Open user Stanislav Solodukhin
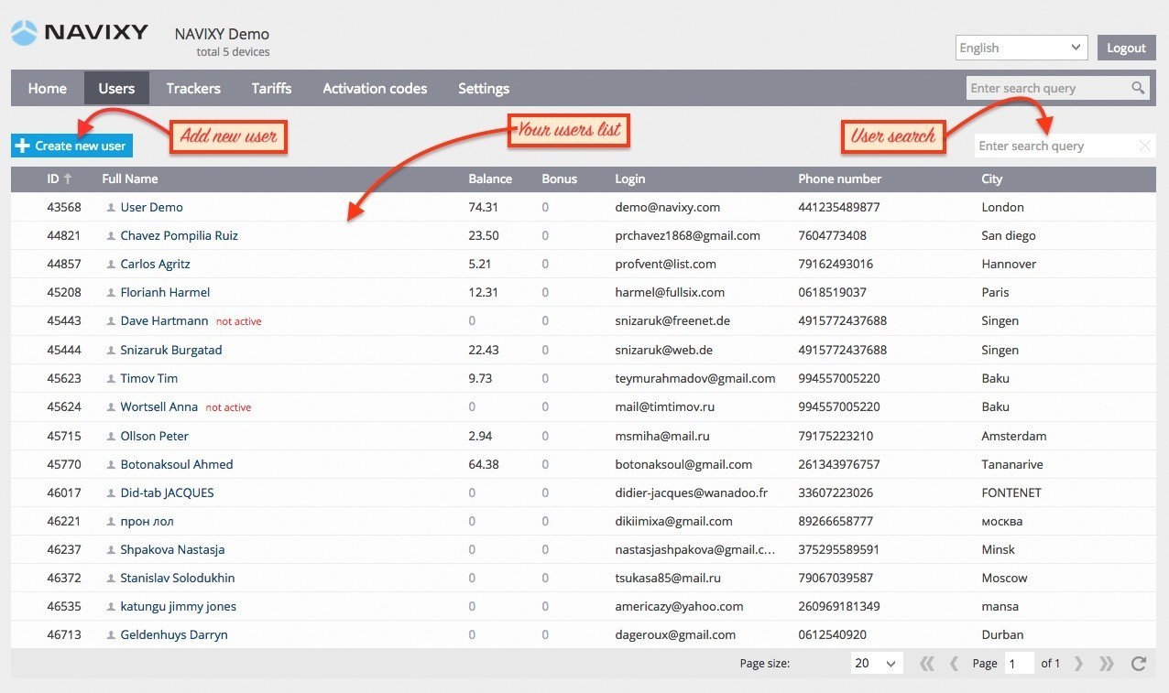Viewport: 1169px width, 693px height. [x=178, y=578]
